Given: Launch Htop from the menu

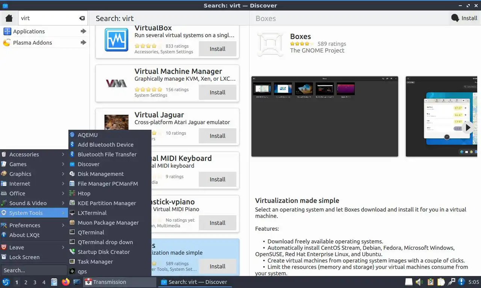Looking at the screenshot, I should tap(110, 193).
